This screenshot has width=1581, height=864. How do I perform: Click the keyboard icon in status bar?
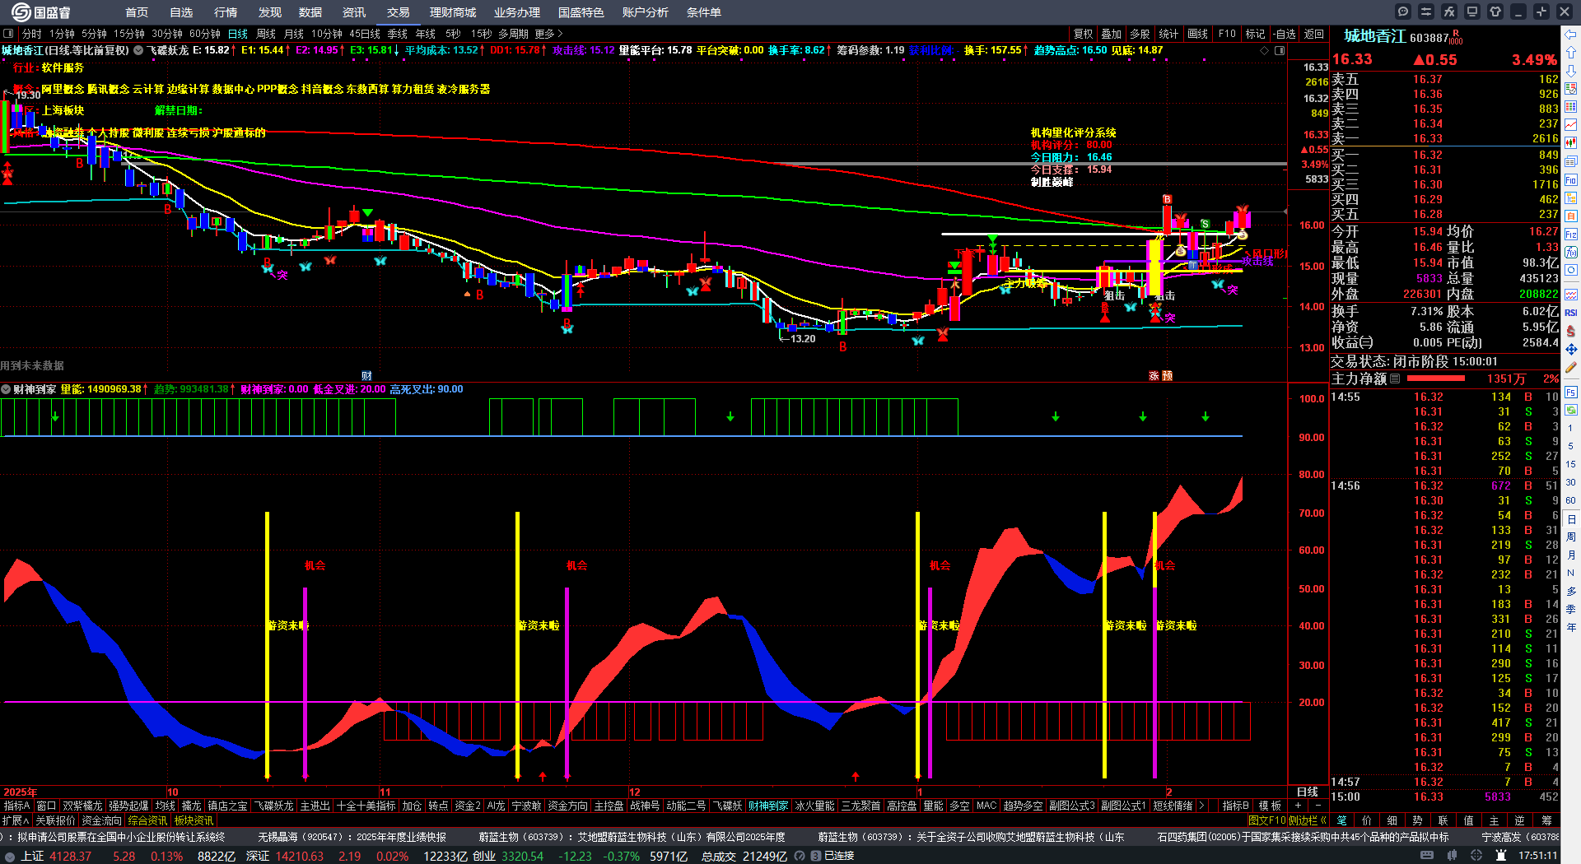point(1426,856)
